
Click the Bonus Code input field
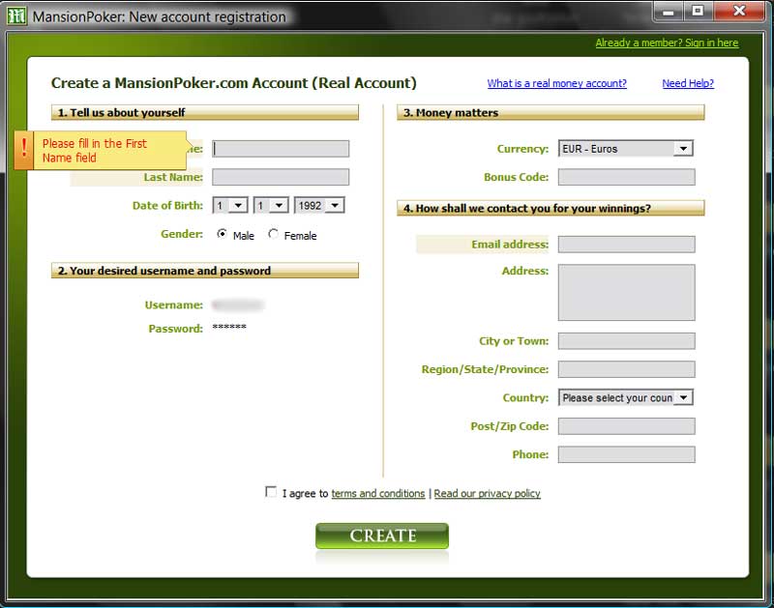pos(626,177)
